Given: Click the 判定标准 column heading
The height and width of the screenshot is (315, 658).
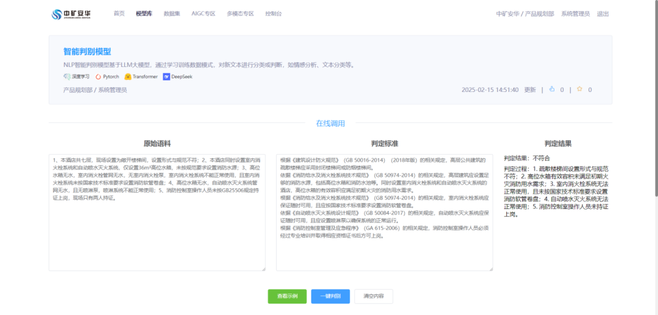Looking at the screenshot, I should point(384,143).
